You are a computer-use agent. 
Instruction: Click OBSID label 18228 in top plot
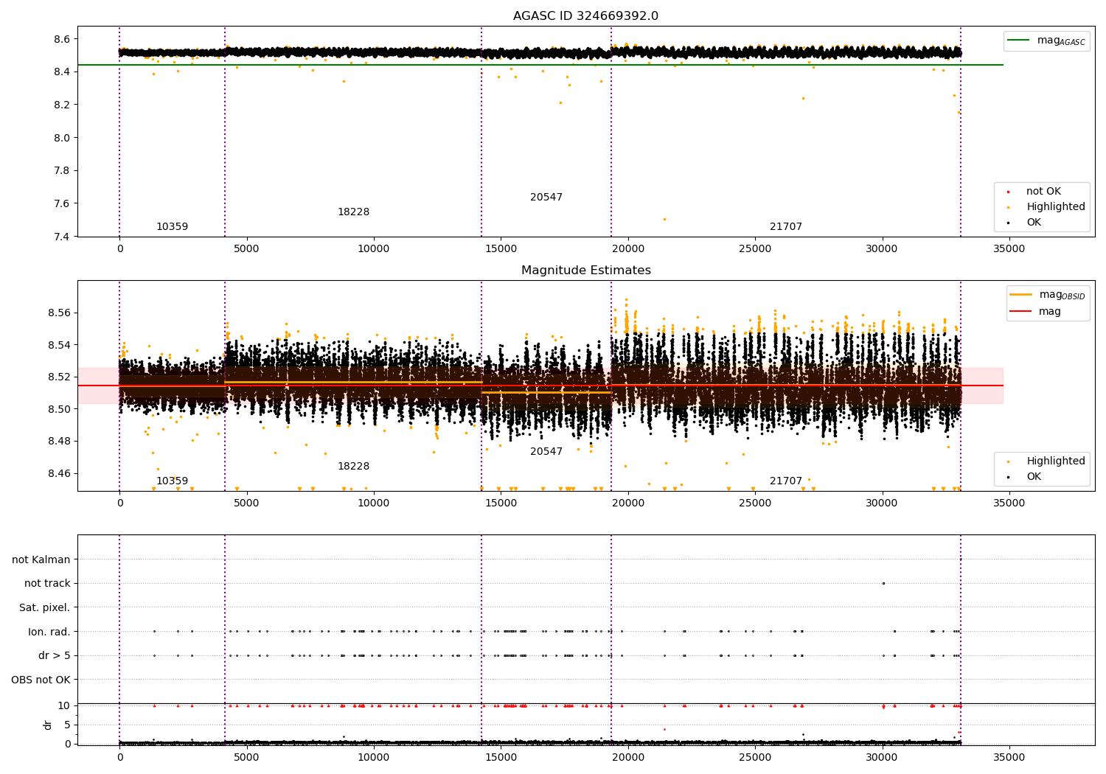(353, 212)
